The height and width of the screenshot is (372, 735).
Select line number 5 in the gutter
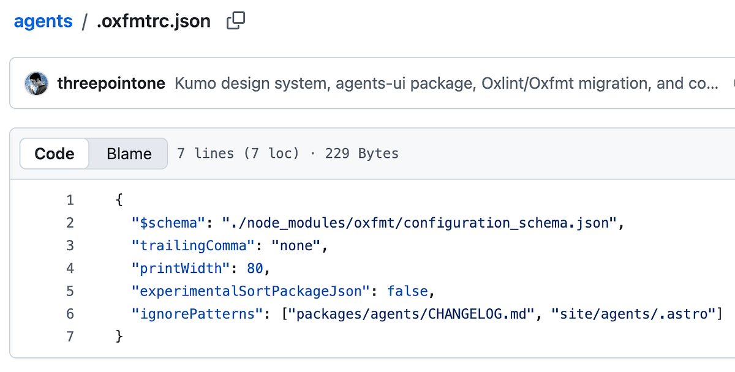coord(70,291)
